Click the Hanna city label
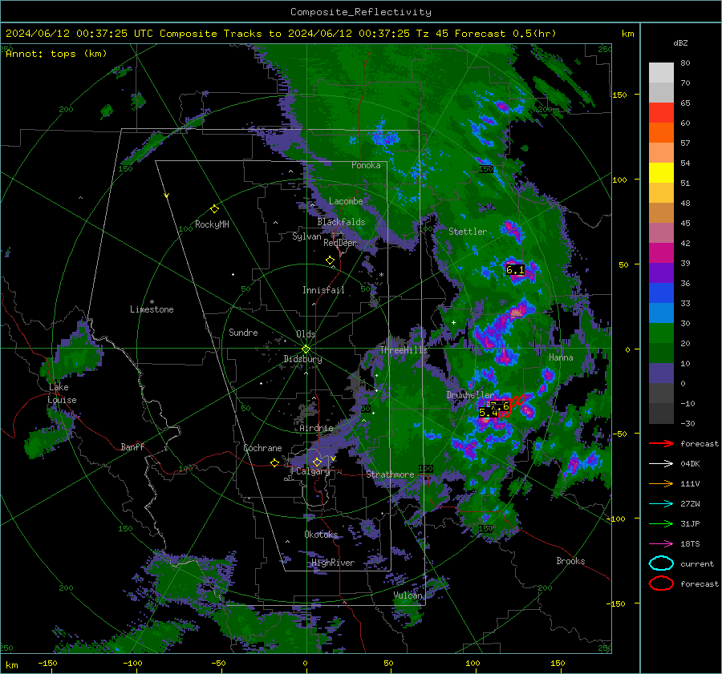 coord(561,357)
